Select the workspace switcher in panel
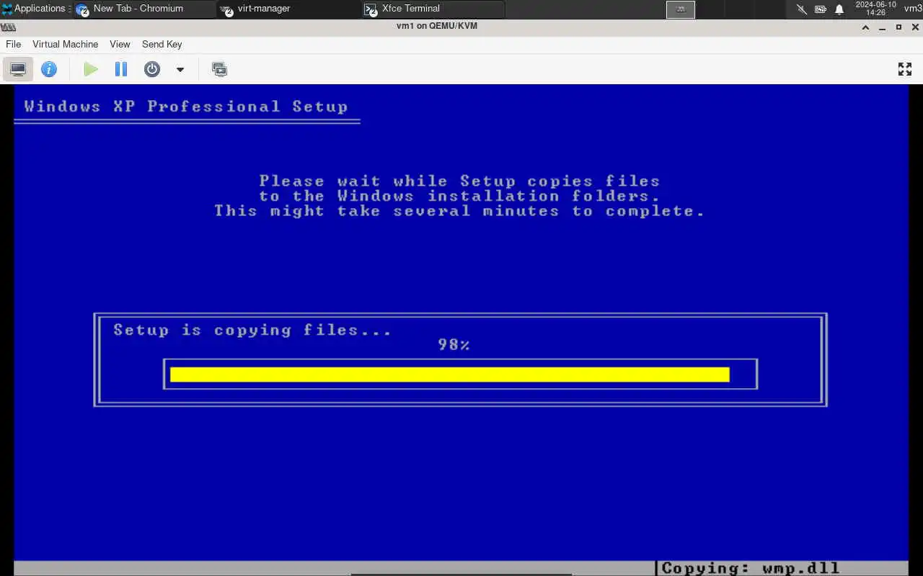 click(680, 9)
